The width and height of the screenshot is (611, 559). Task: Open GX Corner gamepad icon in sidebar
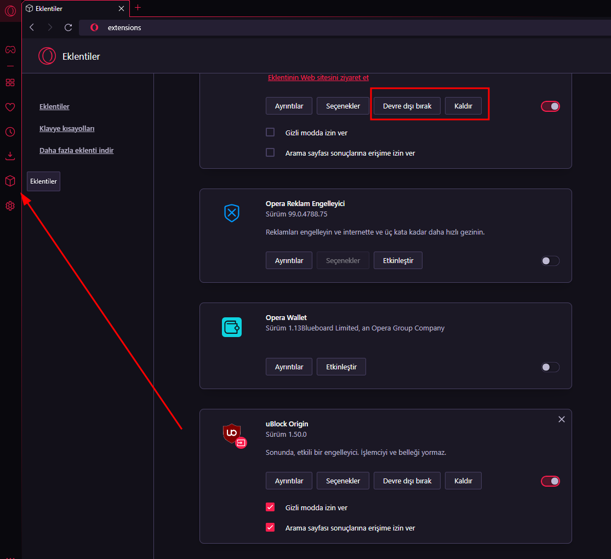tap(10, 49)
